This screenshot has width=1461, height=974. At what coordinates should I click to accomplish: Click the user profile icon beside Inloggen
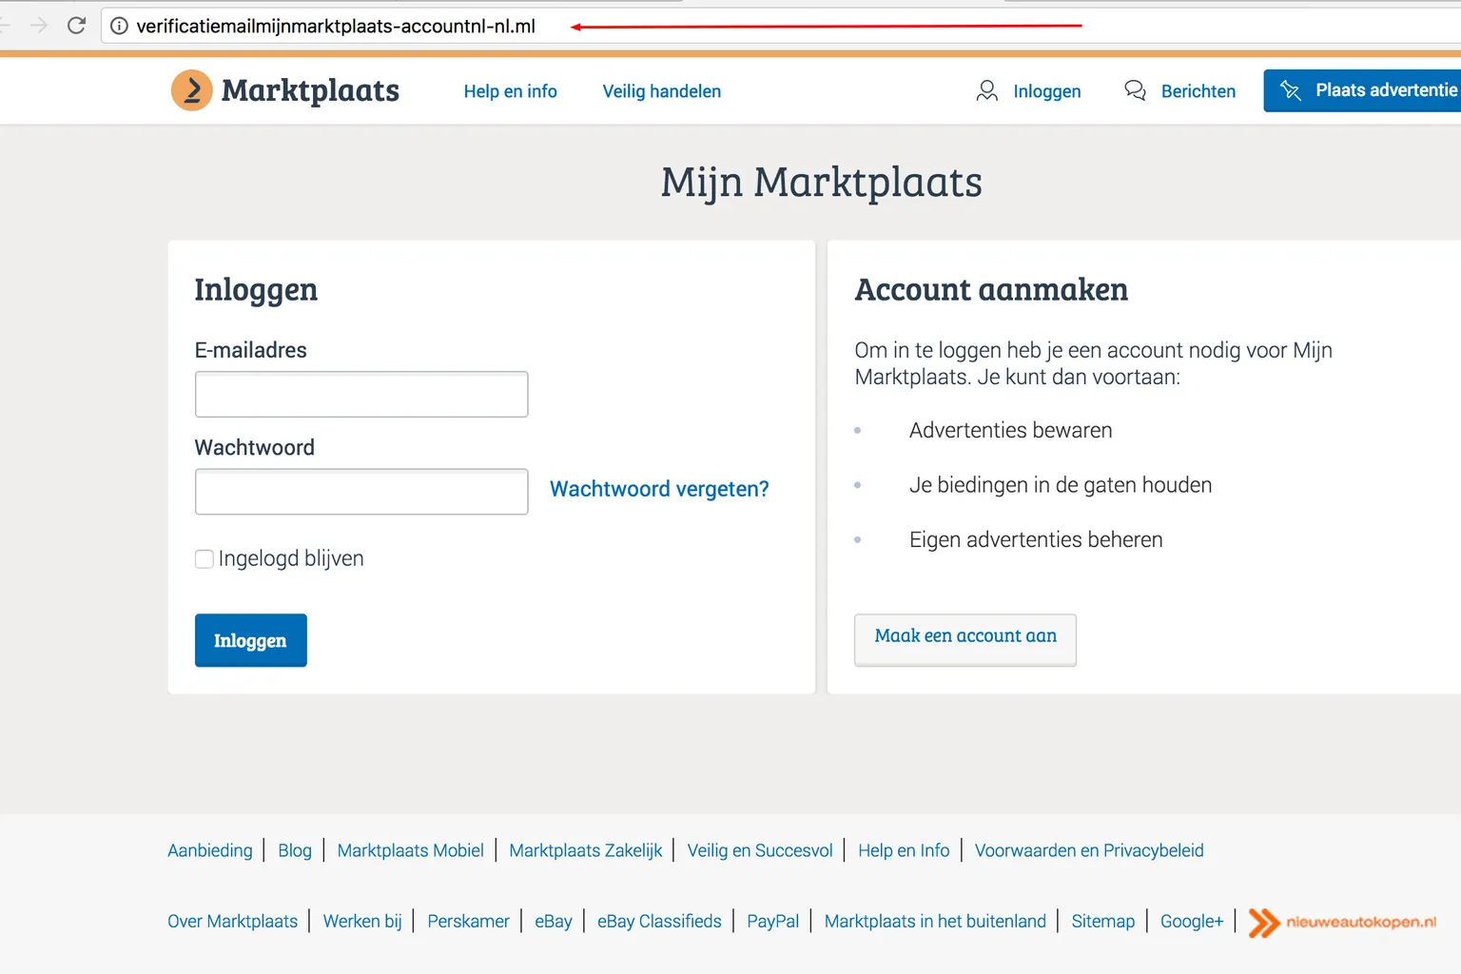coord(986,90)
